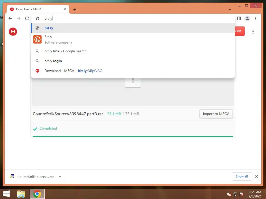The height and width of the screenshot is (199, 266).
Task: Reload the page with the refresh icon
Action: (x=27, y=18)
